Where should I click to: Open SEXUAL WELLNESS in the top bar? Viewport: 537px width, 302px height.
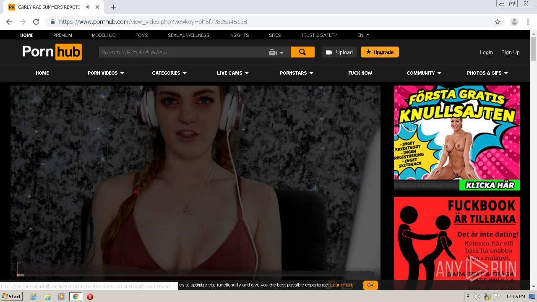click(x=189, y=35)
